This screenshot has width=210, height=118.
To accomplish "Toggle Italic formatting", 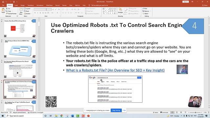I will [38, 13].
